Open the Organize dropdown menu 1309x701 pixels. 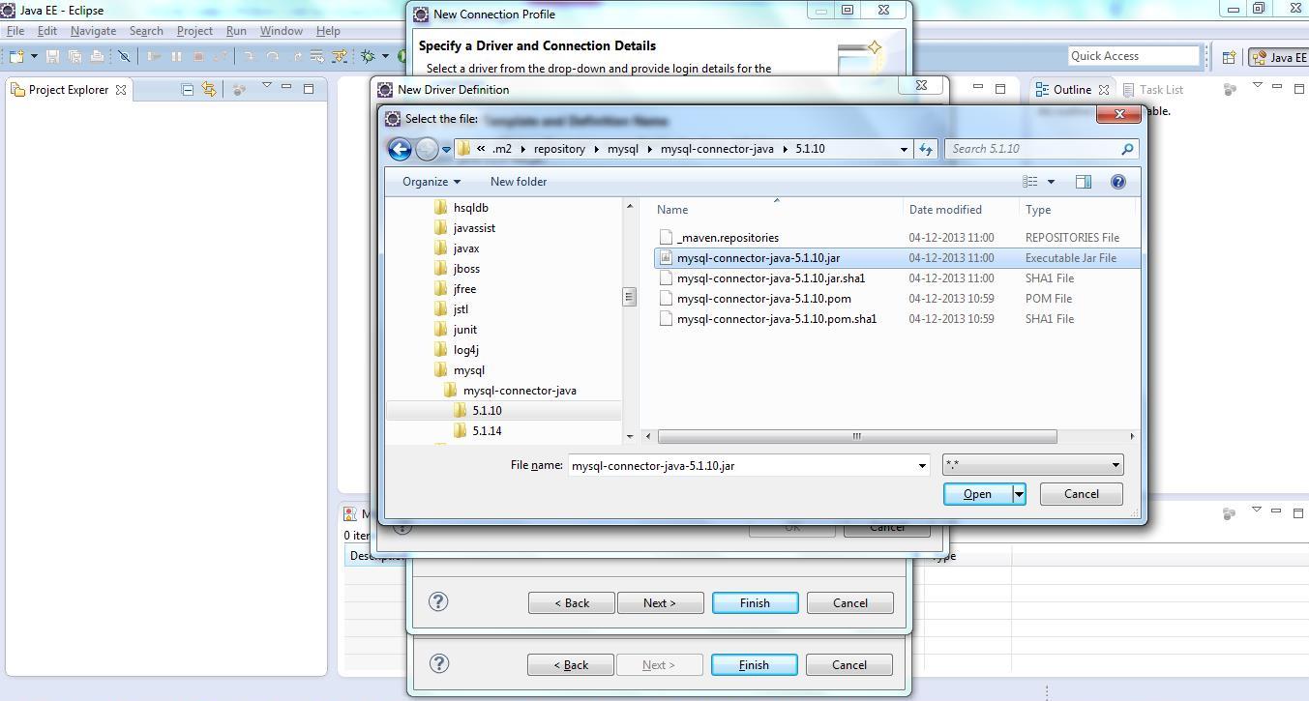point(431,182)
